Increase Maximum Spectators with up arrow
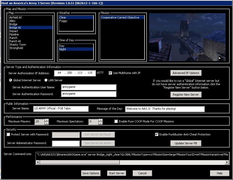The width and height of the screenshot is (233, 180). point(100,120)
